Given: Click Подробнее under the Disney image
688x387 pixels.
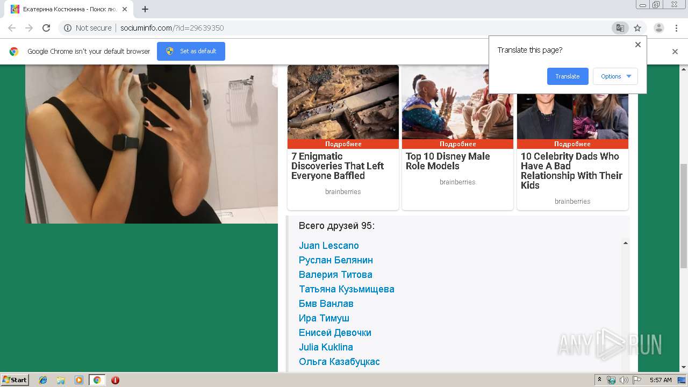Looking at the screenshot, I should coord(457,144).
